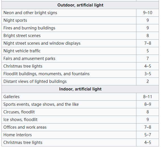The width and height of the screenshot is (161, 149).
Task: Click the 'Outdoor, artificial light' section header
Action: [80, 5]
